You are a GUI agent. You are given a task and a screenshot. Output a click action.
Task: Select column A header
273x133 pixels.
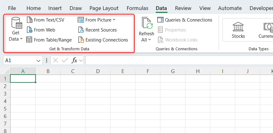coord(23,71)
